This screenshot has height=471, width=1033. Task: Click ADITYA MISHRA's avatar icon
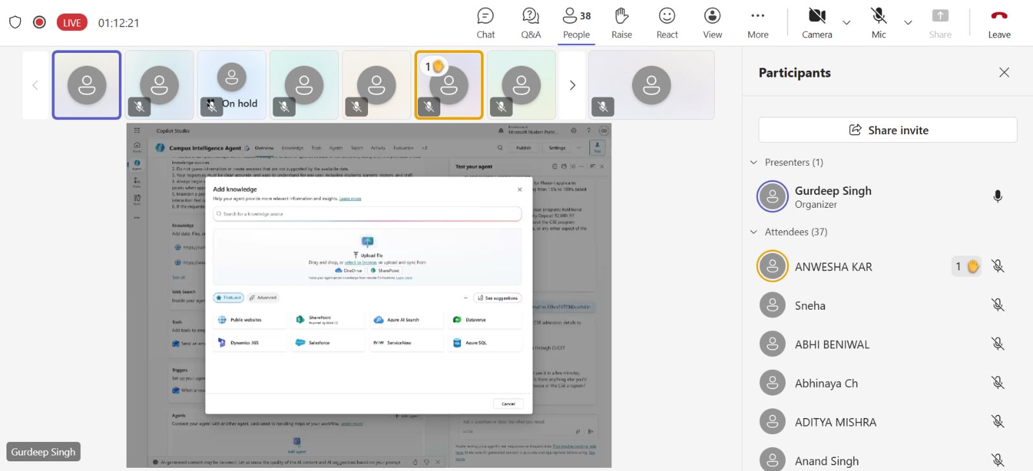click(772, 421)
